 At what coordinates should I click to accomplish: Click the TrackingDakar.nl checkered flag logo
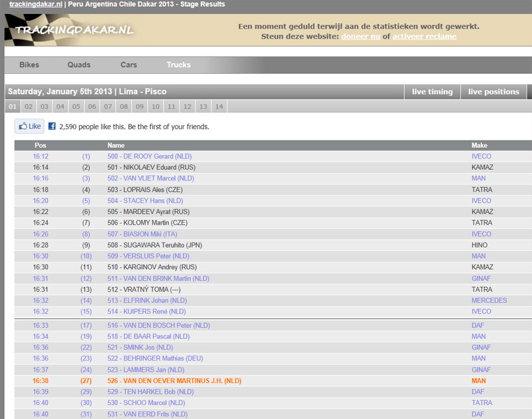pos(70,30)
